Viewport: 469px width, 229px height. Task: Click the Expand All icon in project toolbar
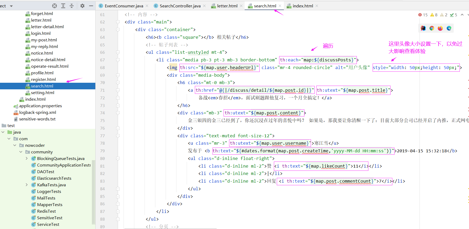(63, 6)
